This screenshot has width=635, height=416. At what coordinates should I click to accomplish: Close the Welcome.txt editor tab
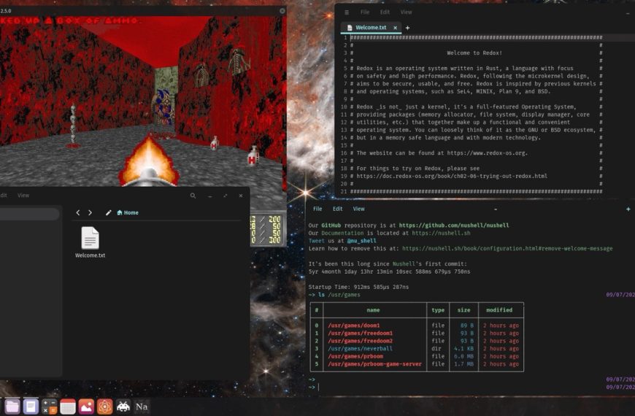pos(396,28)
